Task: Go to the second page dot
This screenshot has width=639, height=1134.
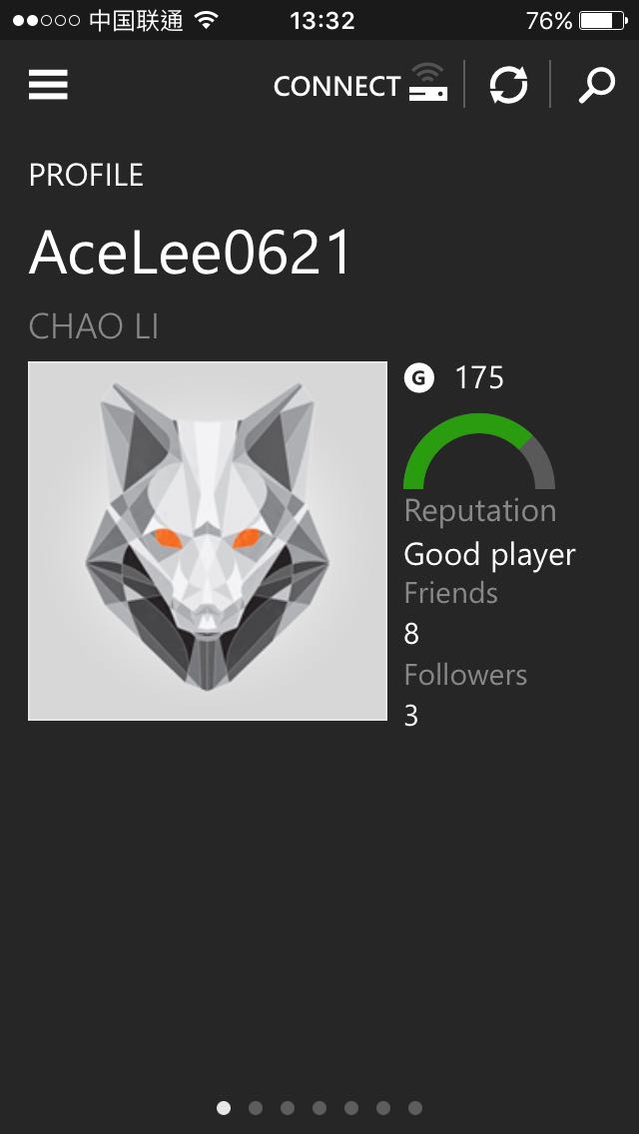Action: pyautogui.click(x=256, y=1108)
